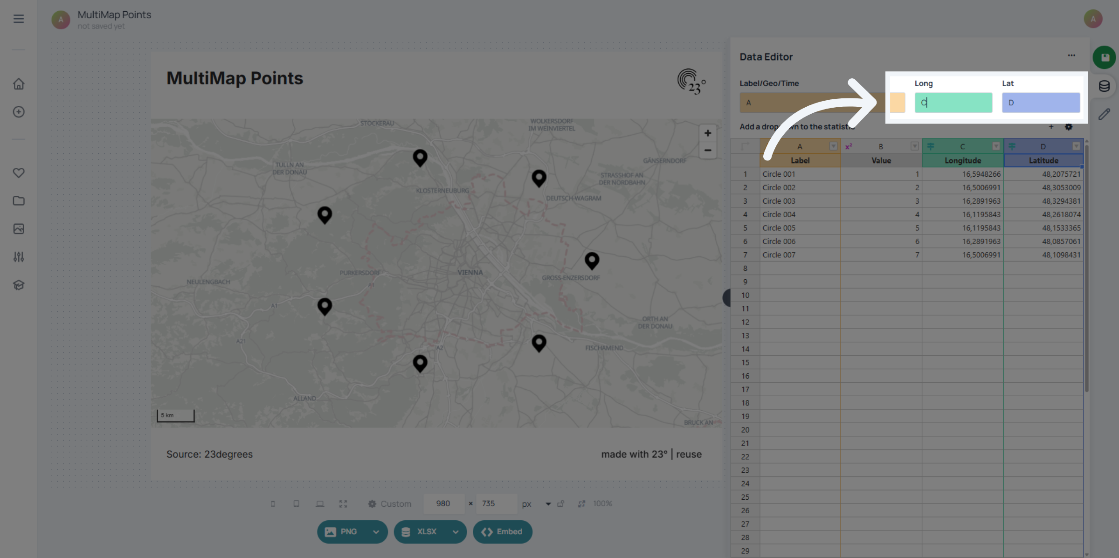Open the pencil edit tab icon
Viewport: 1119px width, 558px height.
pos(1104,114)
